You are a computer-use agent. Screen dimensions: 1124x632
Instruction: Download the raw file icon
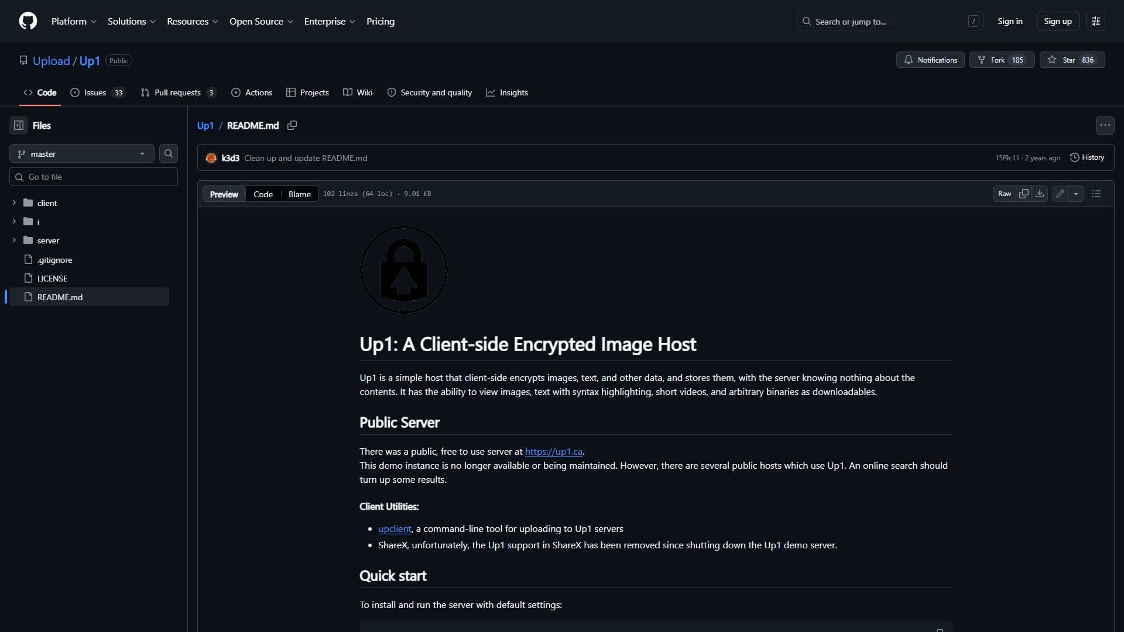(1040, 194)
